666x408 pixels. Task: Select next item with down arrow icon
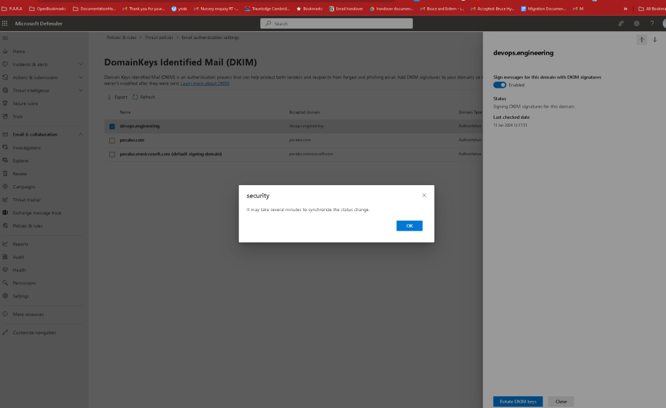point(654,40)
